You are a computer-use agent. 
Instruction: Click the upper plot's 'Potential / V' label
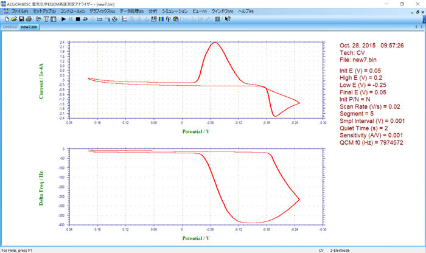196,131
